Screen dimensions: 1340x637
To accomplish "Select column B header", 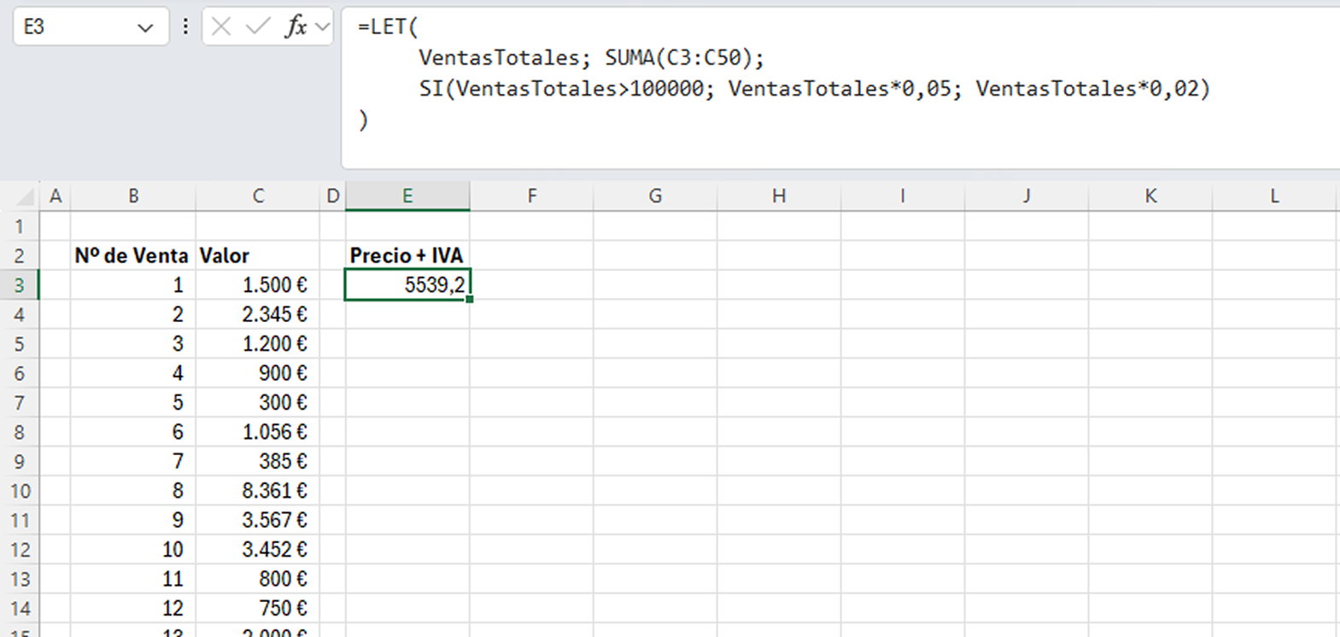I will pos(133,196).
